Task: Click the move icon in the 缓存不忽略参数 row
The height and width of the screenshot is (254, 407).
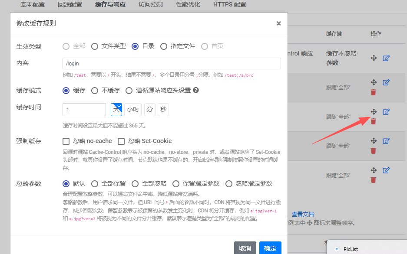Action: (x=373, y=58)
